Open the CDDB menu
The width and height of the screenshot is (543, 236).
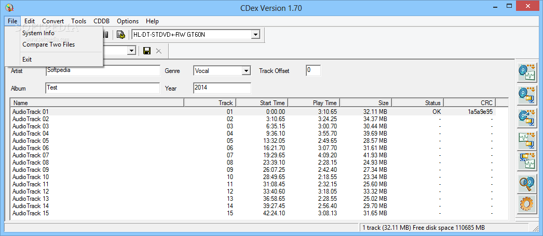pos(101,21)
